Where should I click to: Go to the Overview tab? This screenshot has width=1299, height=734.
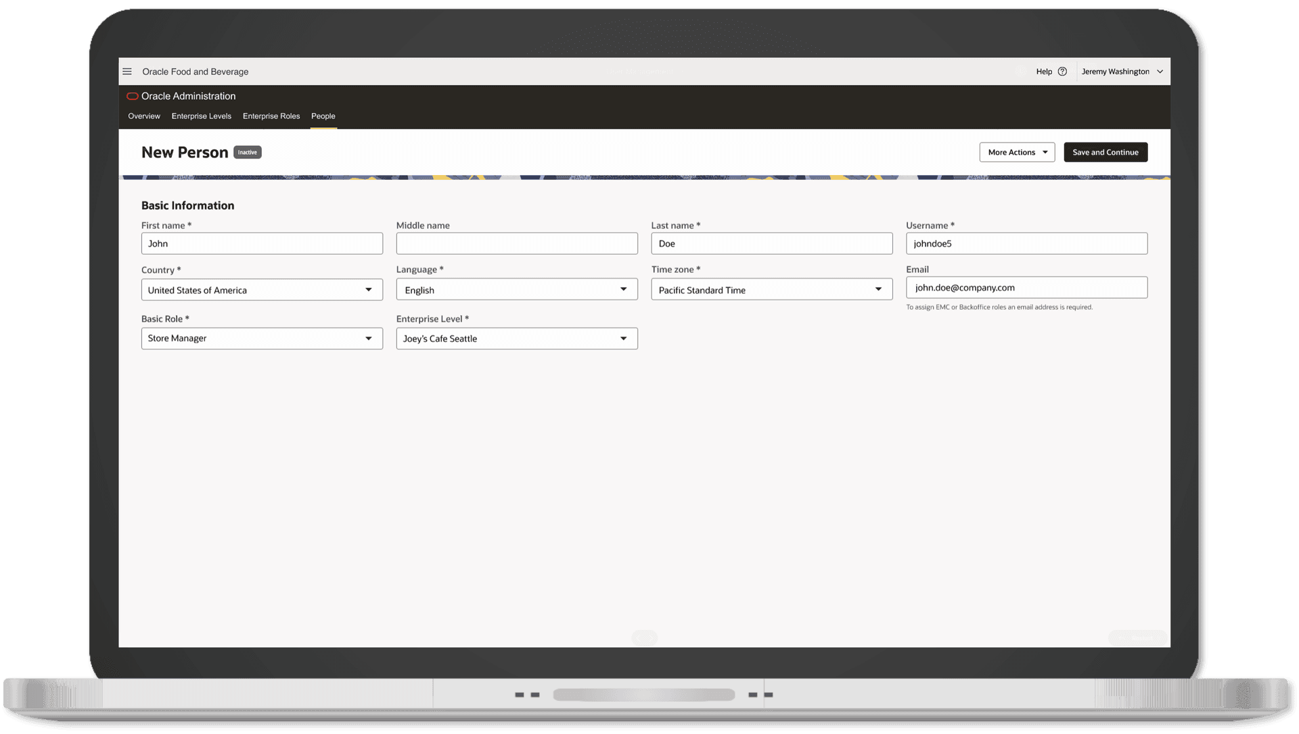pyautogui.click(x=144, y=116)
